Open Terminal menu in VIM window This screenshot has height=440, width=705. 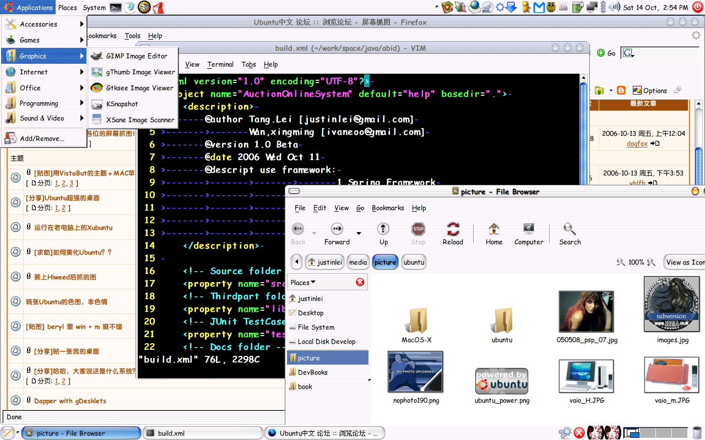click(x=220, y=64)
